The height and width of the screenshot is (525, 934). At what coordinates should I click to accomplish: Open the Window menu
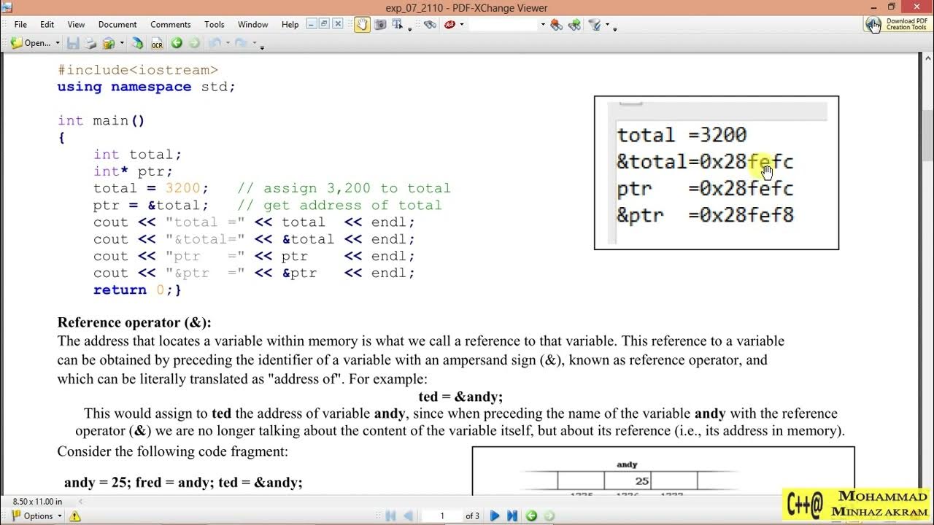pyautogui.click(x=253, y=24)
